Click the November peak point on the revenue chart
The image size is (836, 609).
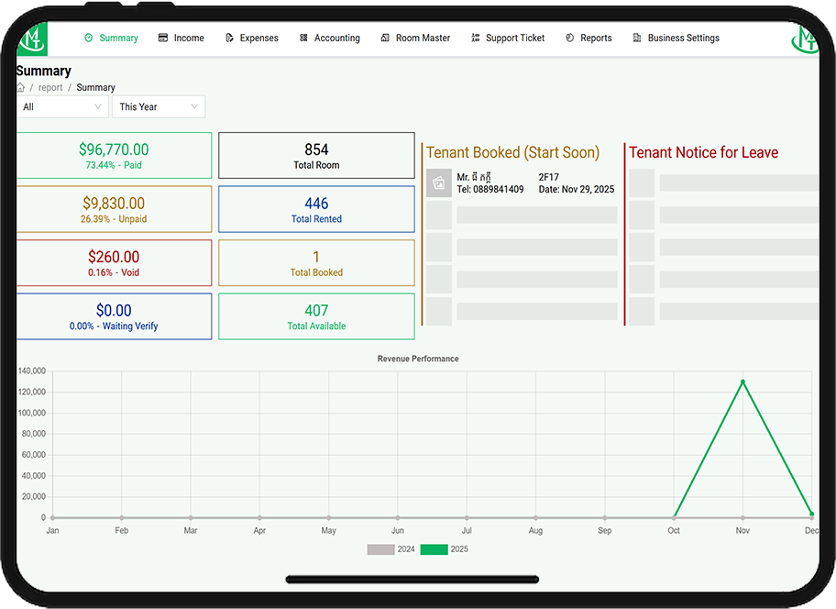tap(742, 382)
